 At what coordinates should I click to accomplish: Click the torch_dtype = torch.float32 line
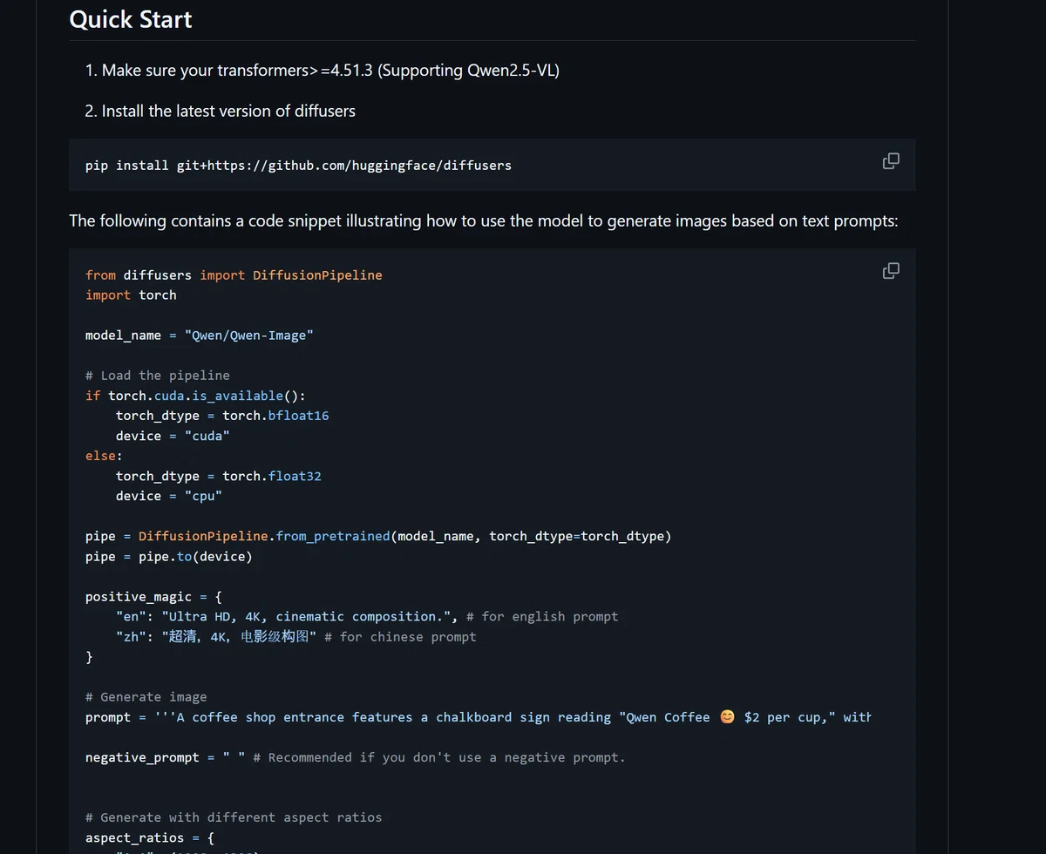219,475
